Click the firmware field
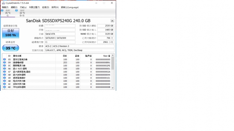234x131 pixels. (x=60, y=26)
